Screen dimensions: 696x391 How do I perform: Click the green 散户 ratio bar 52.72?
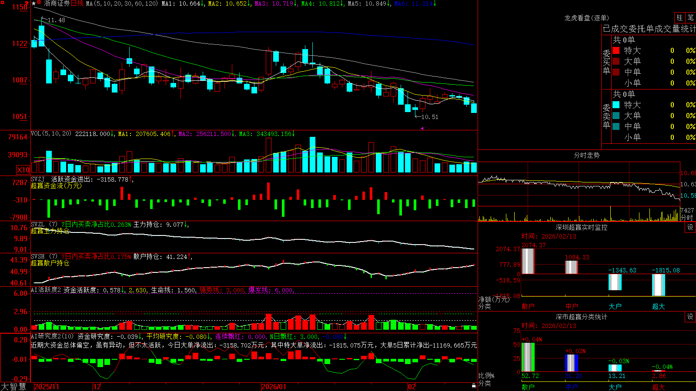528,357
